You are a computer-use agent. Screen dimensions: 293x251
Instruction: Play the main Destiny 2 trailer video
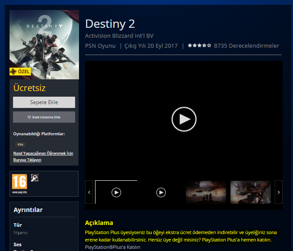pos(184,119)
